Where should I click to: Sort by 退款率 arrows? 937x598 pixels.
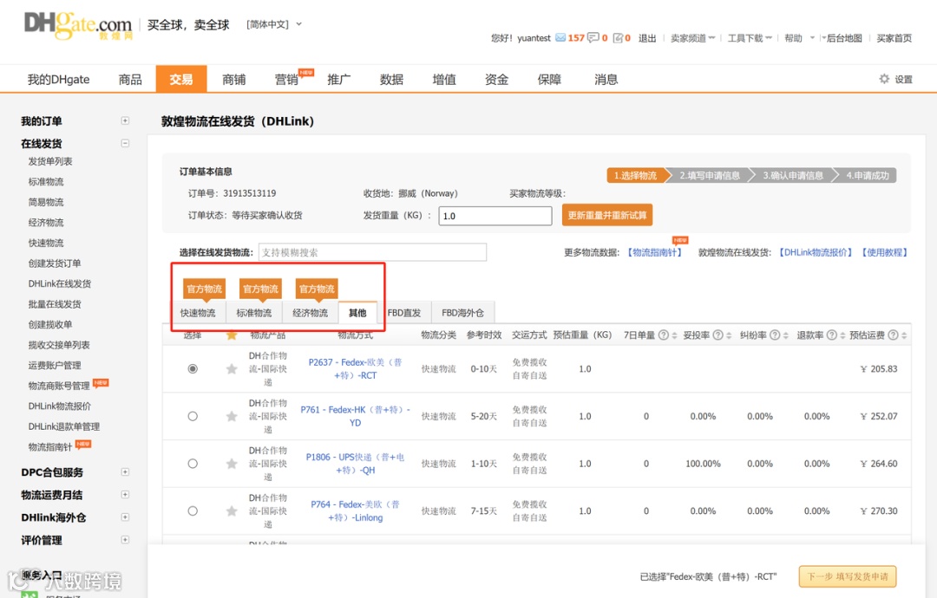[x=842, y=335]
